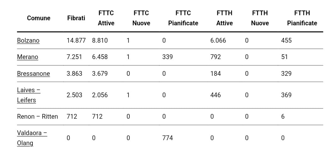333x150 pixels.
Task: Select the FTTH Nuove column header
Action: (260, 18)
